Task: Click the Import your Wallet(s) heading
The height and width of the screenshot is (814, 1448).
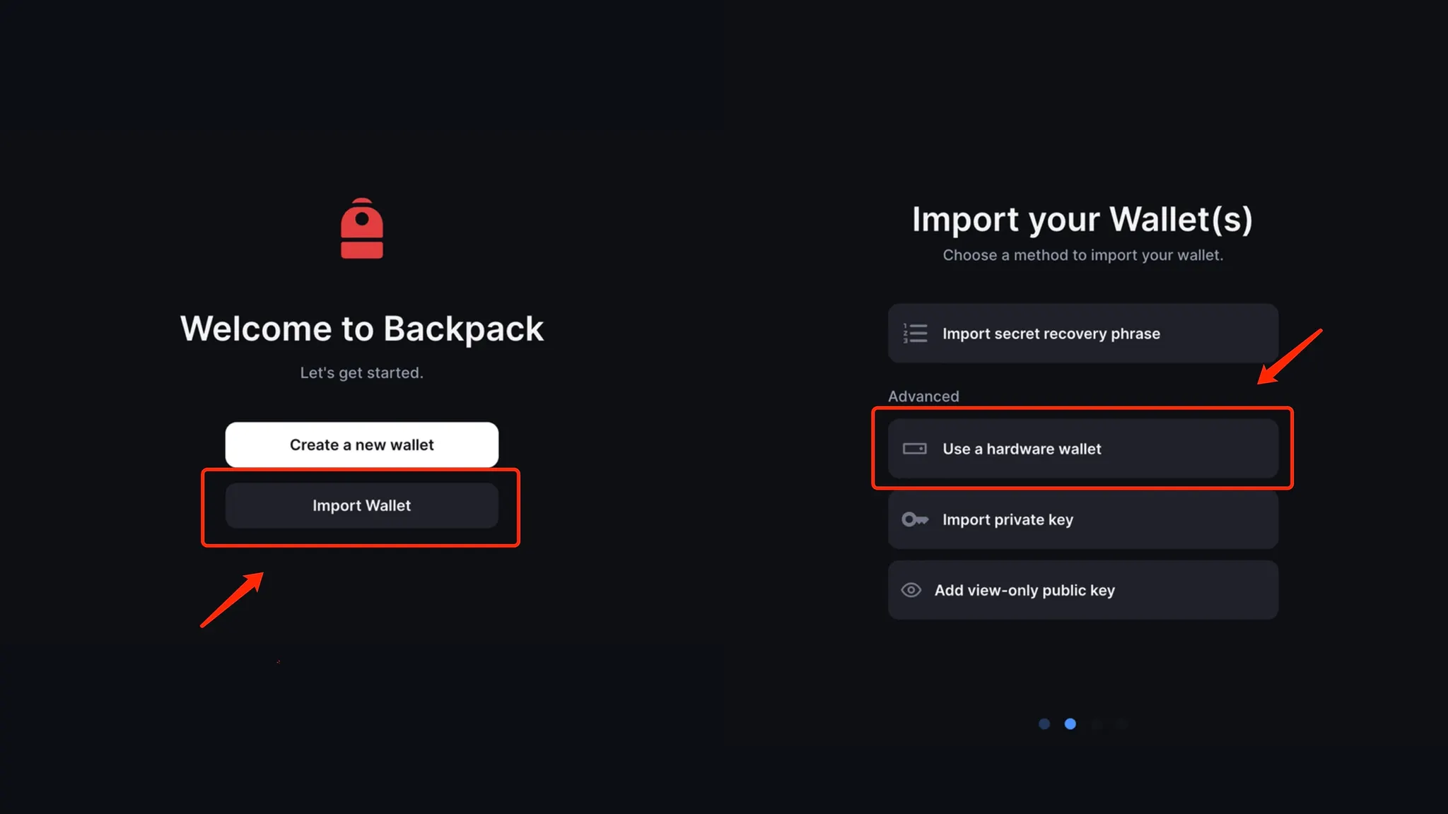Action: point(1082,219)
